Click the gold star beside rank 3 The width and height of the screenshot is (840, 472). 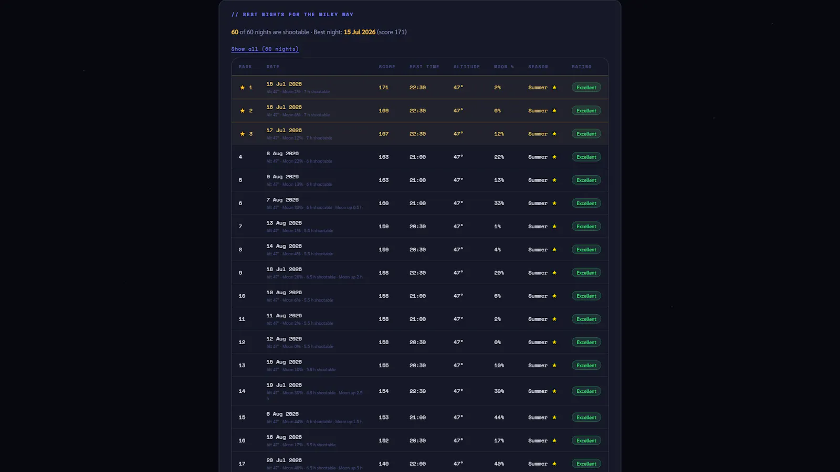[242, 134]
